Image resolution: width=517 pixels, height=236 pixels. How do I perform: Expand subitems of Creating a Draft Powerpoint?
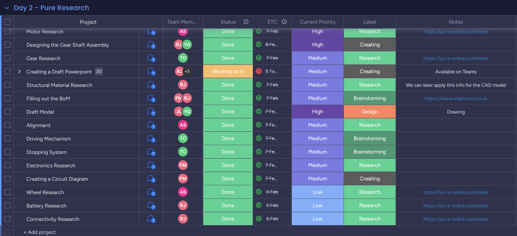point(19,71)
